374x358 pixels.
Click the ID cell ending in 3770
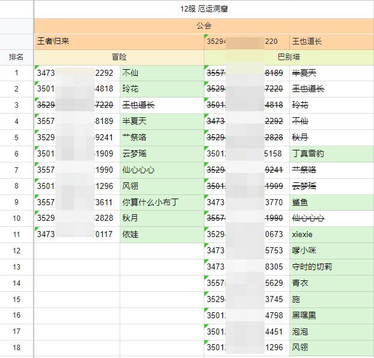pyautogui.click(x=247, y=202)
